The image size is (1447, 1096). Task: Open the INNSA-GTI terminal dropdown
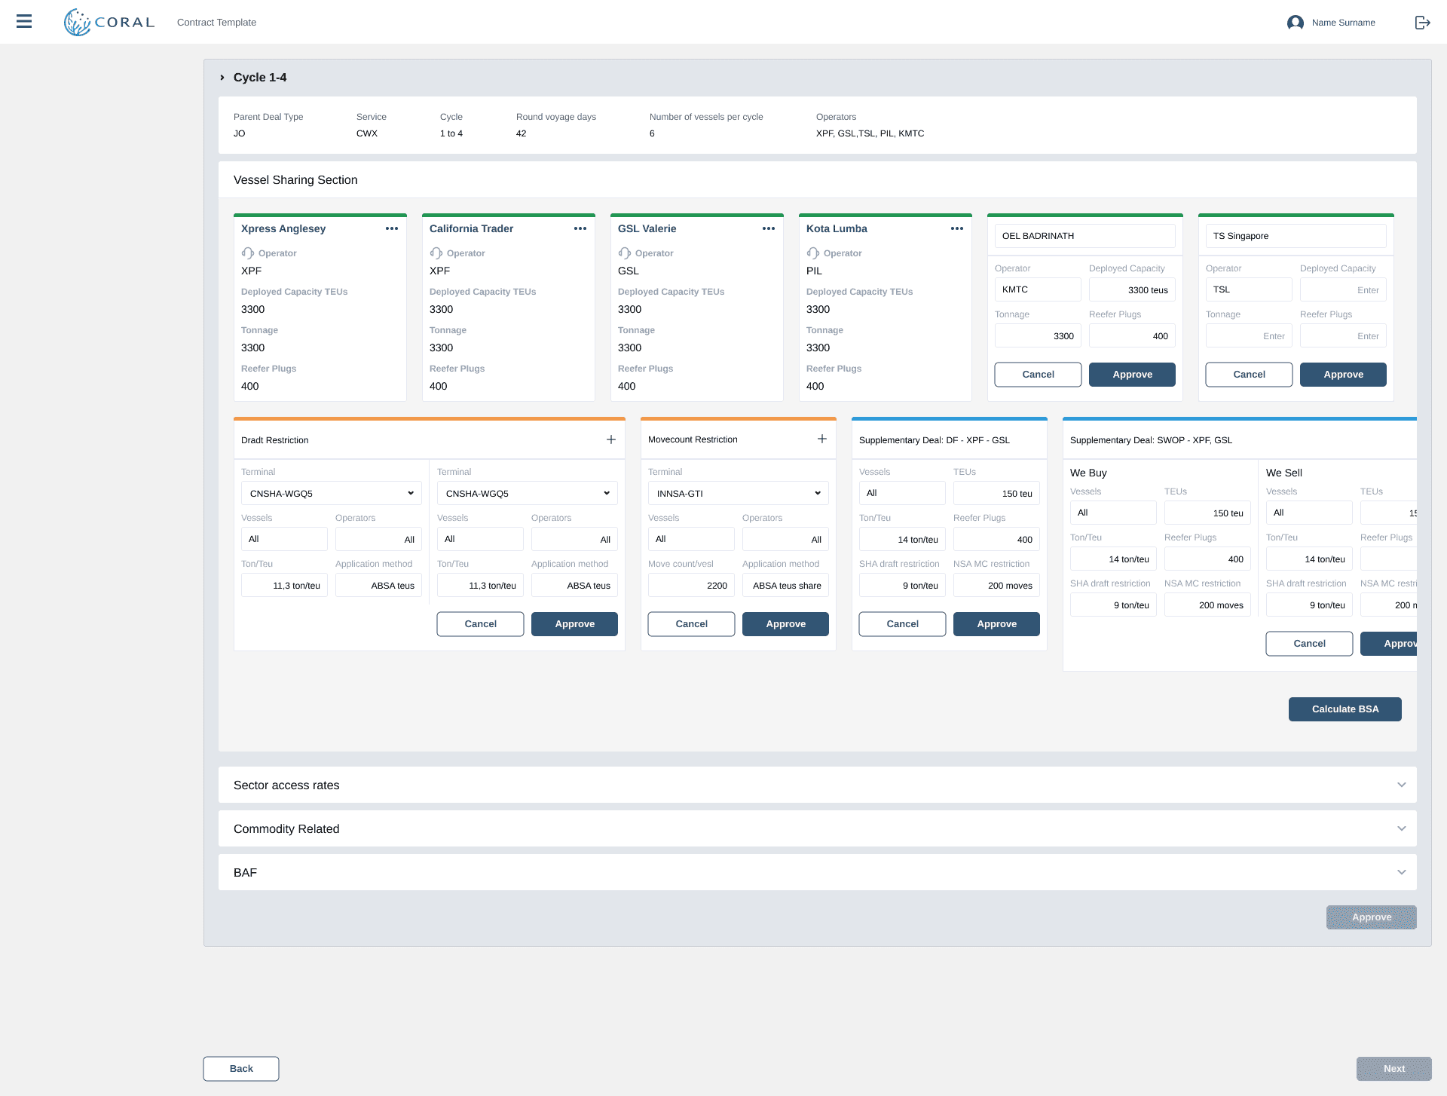739,493
